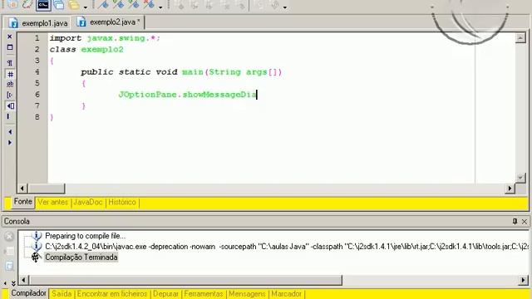Click the greyed stop icon in Consola
The width and height of the screenshot is (532, 299).
click(x=9, y=236)
